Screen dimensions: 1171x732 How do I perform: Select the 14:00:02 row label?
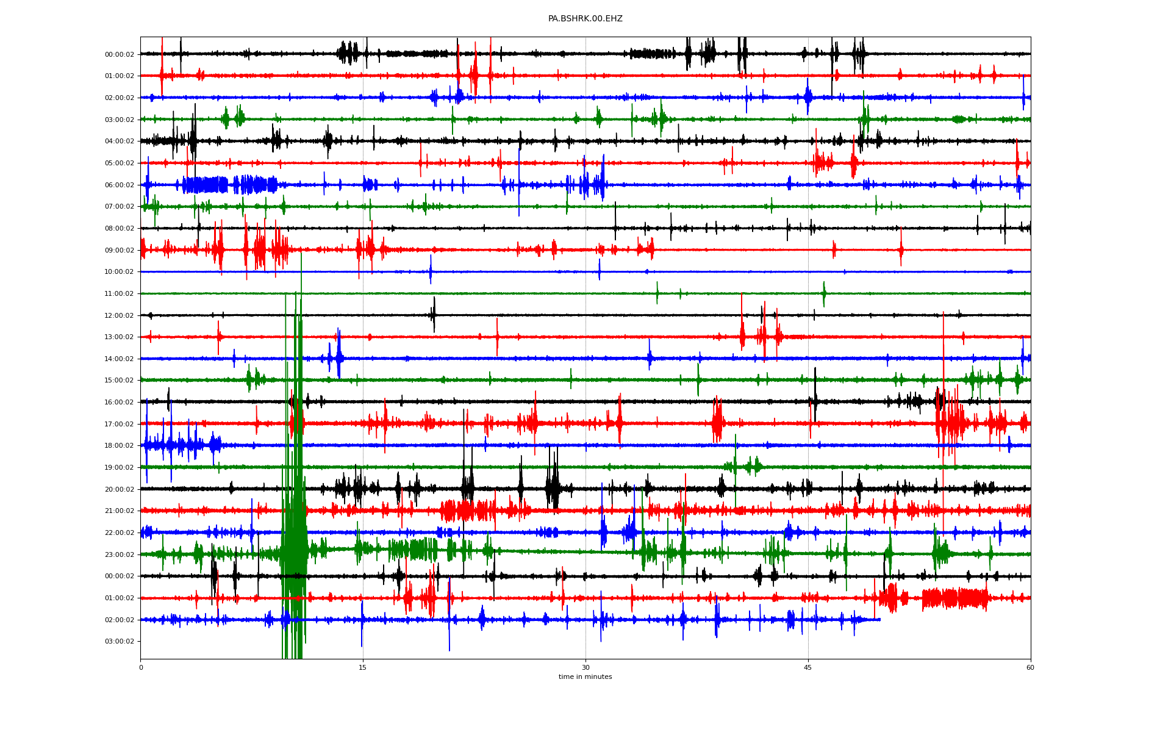119,359
